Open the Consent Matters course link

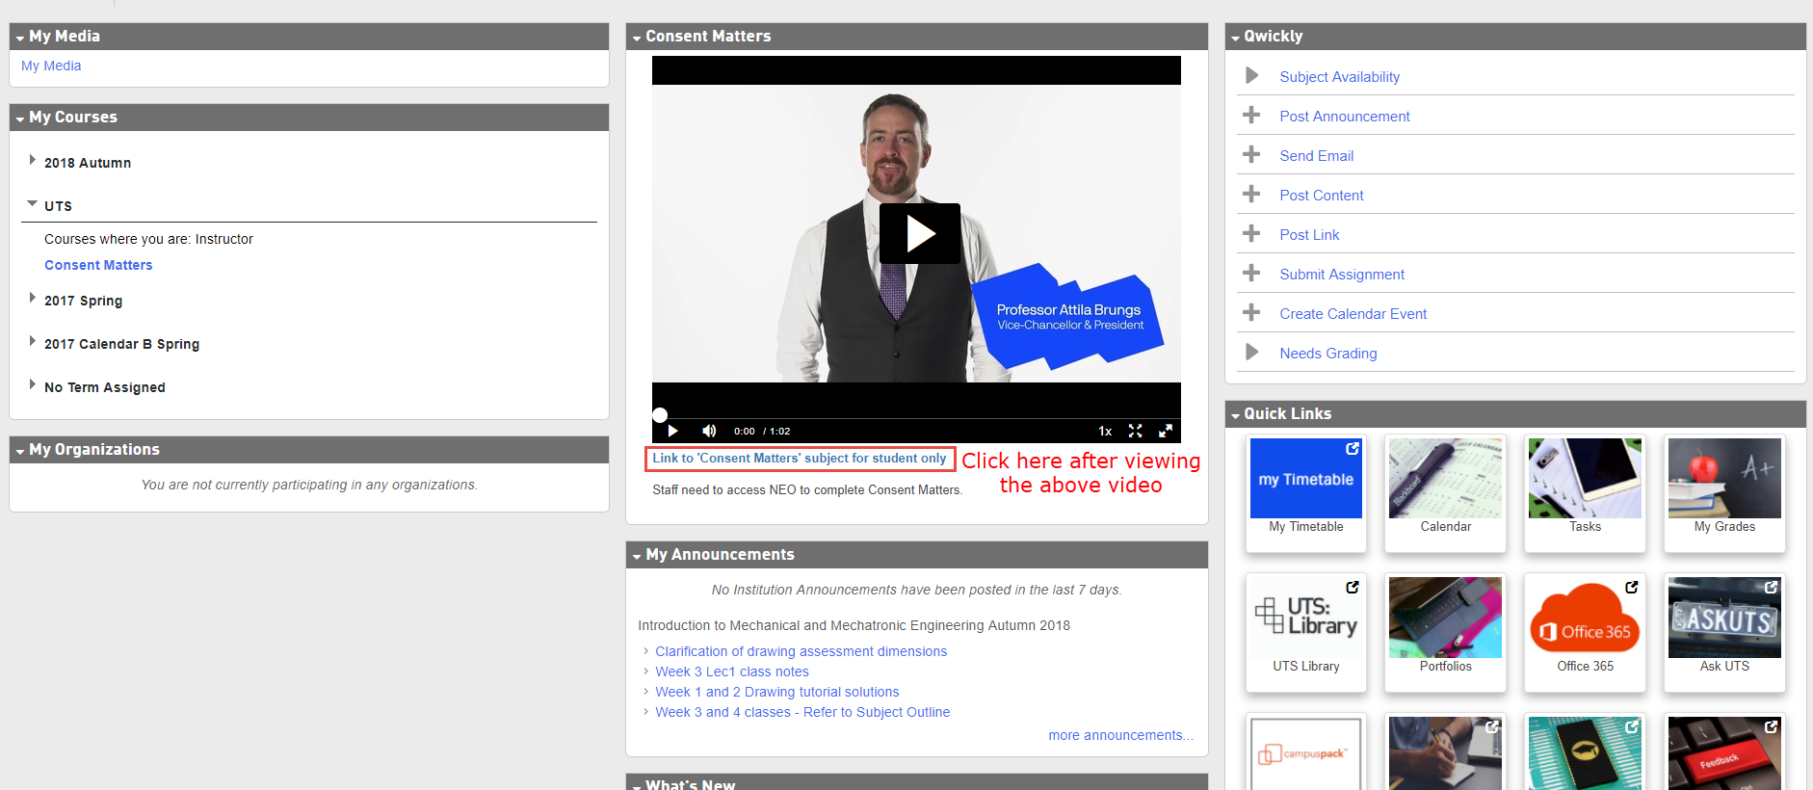tap(98, 265)
